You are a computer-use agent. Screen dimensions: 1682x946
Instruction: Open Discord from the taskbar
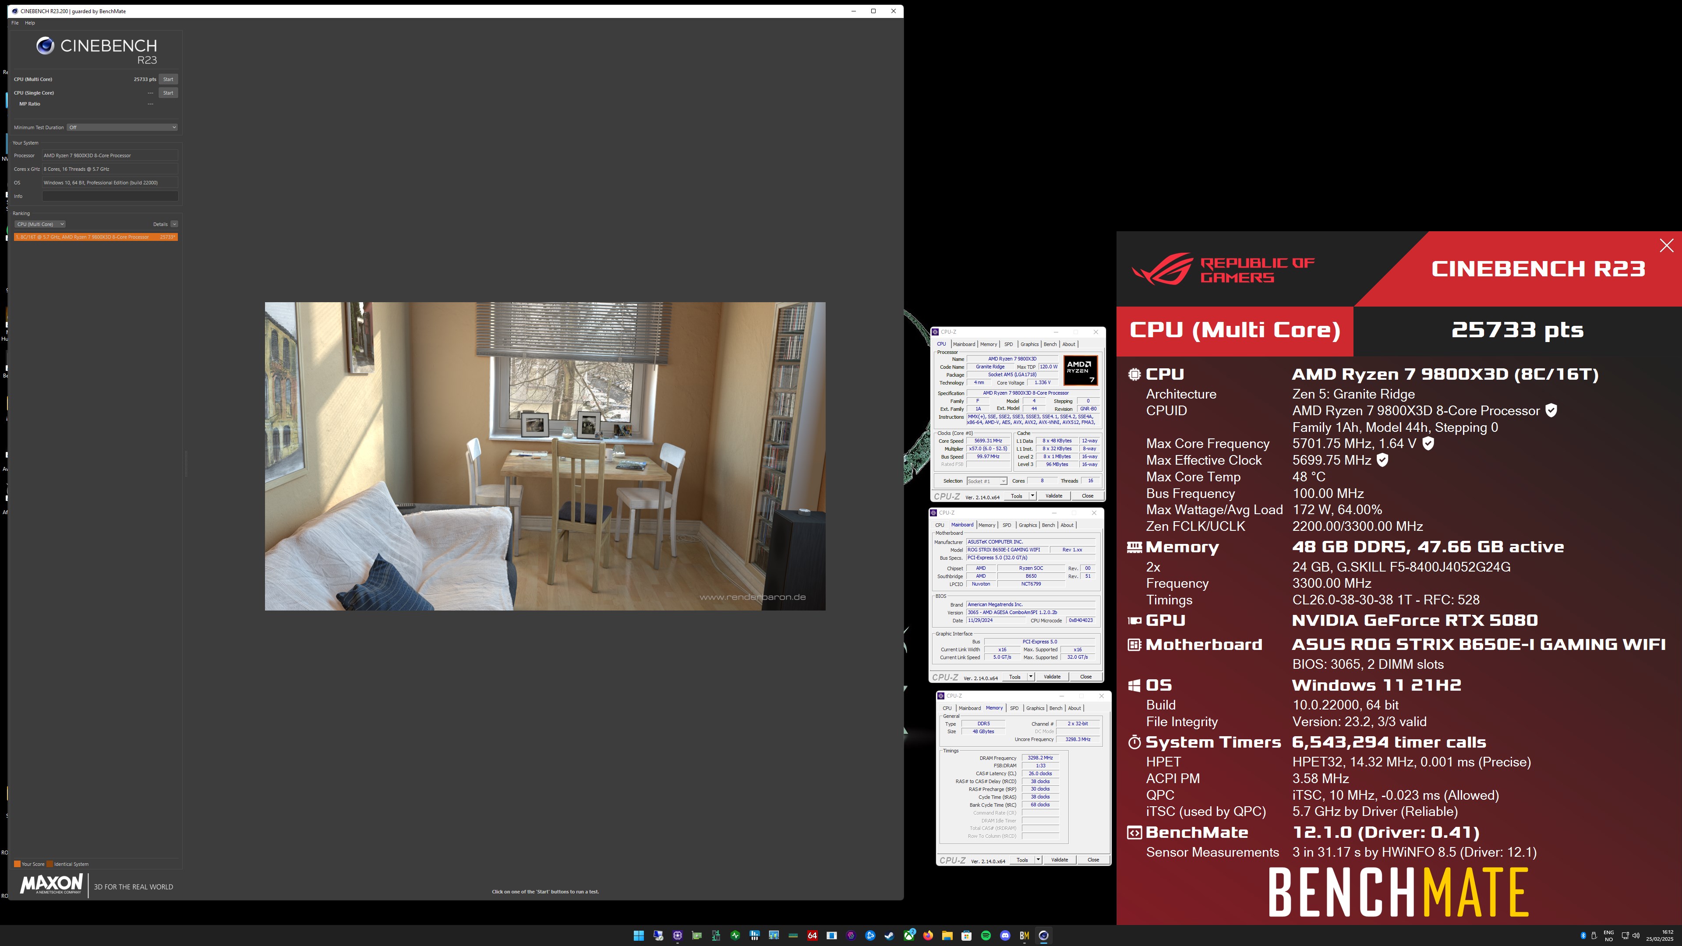(x=1005, y=935)
